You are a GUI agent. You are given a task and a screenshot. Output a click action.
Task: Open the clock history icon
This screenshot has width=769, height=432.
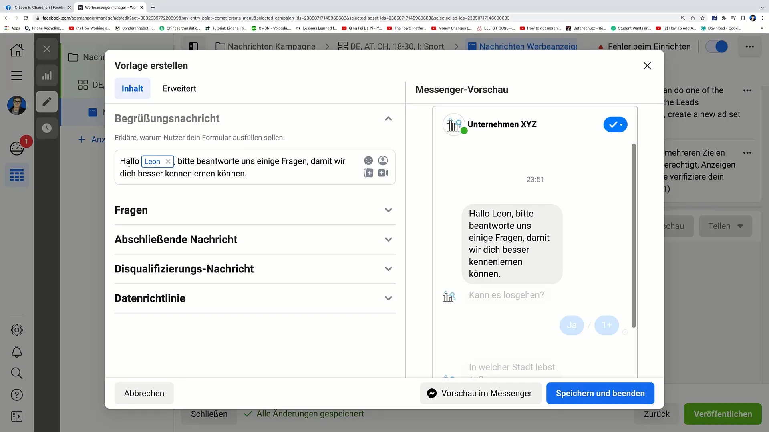pos(47,128)
